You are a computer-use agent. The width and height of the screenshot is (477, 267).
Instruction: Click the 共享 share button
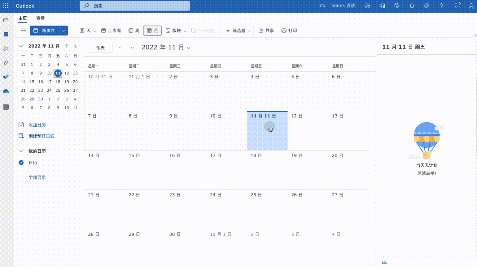click(x=266, y=31)
